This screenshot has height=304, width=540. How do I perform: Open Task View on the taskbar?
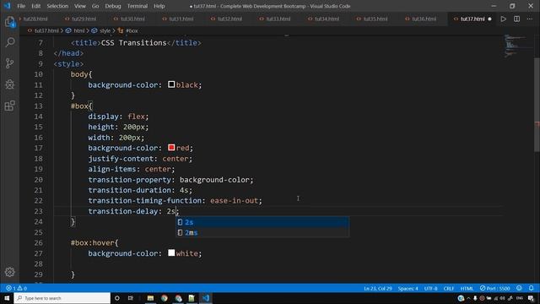(131, 298)
